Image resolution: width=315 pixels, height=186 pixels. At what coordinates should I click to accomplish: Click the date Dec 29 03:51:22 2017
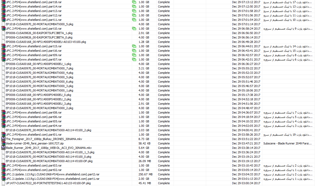coord(246,139)
